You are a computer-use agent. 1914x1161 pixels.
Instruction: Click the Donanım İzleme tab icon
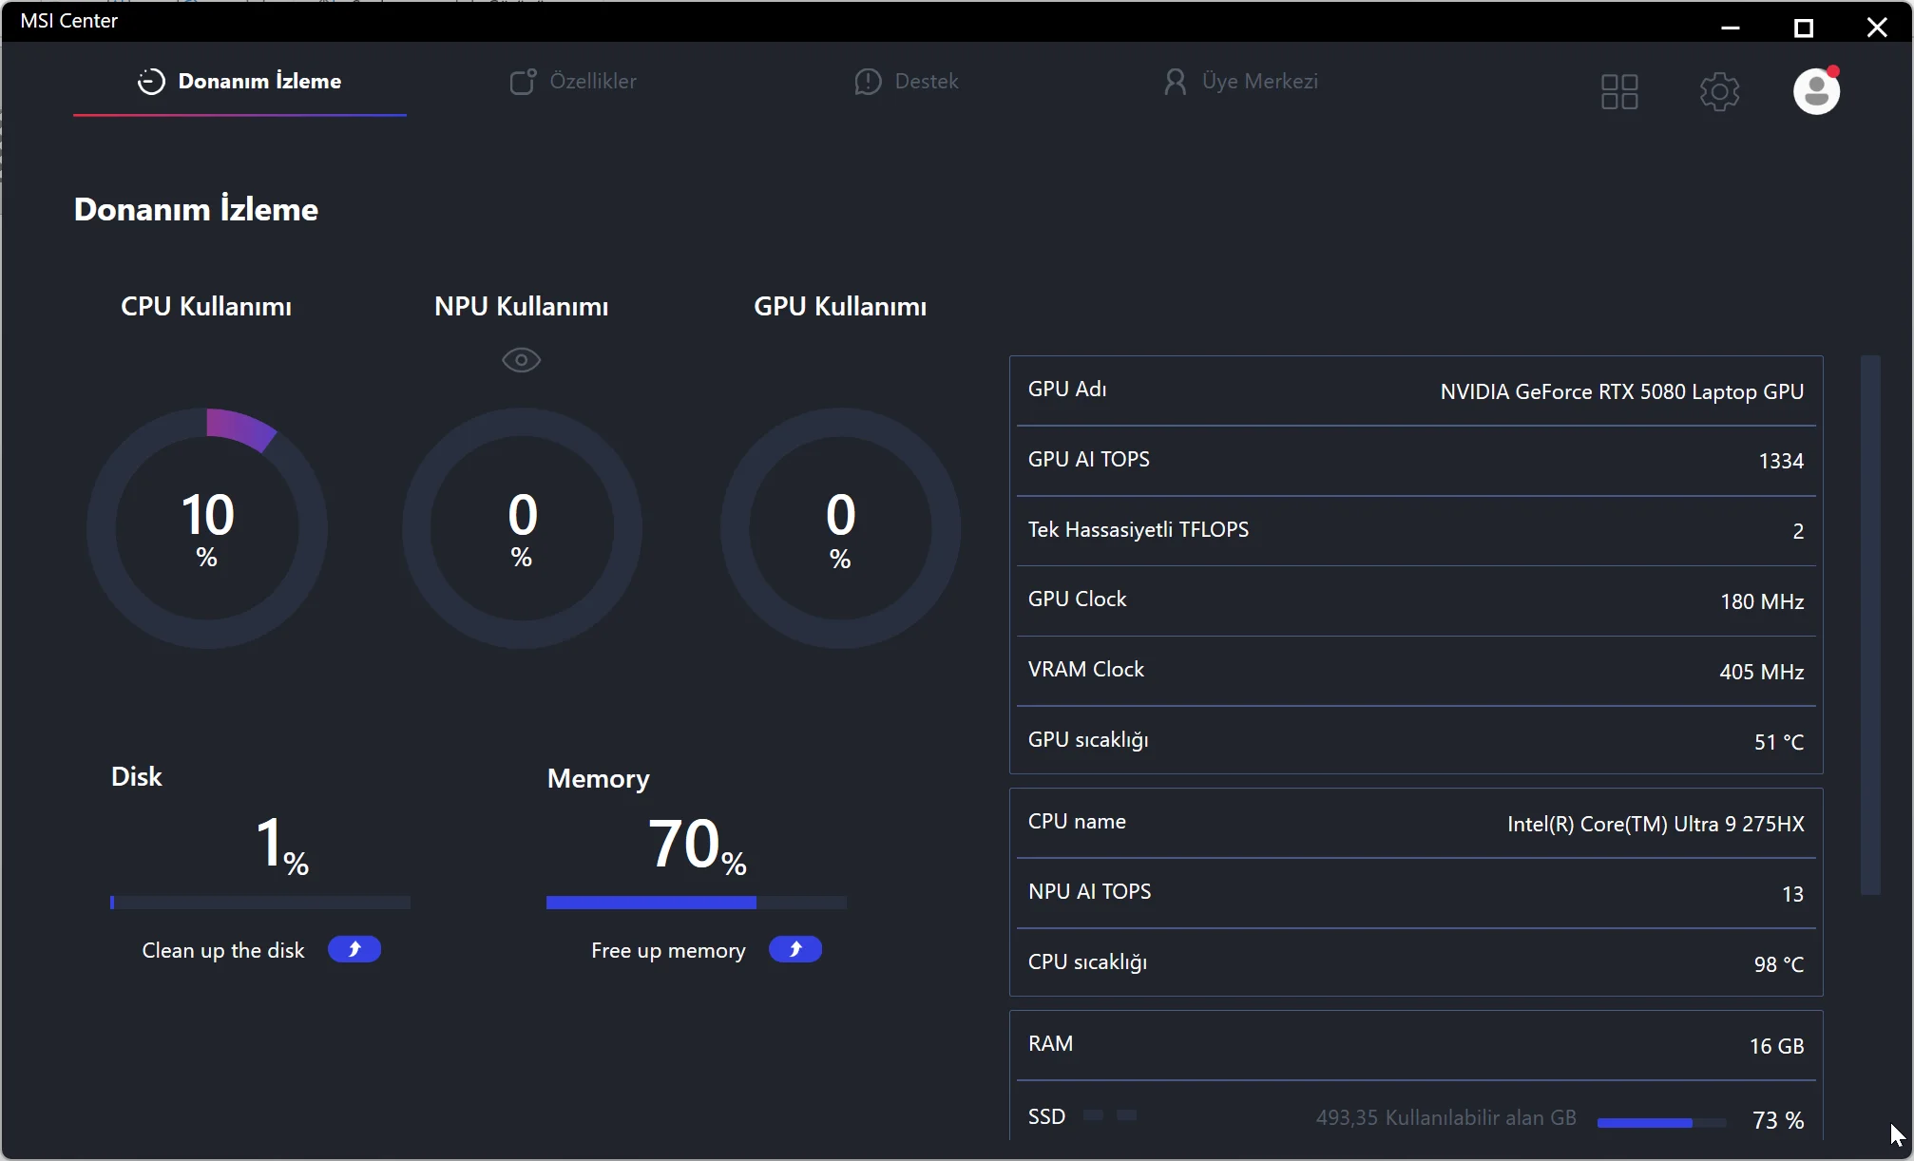(151, 82)
